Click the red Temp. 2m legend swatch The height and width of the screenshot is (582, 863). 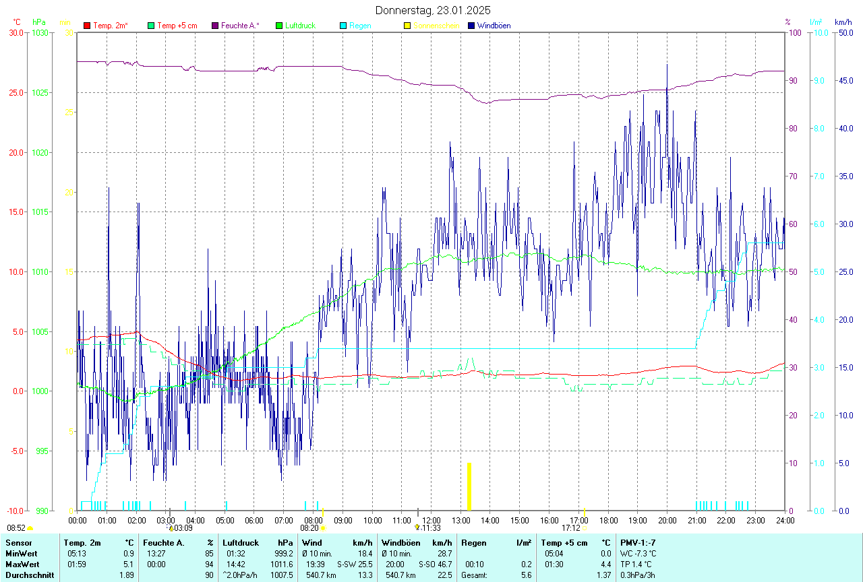coord(87,26)
